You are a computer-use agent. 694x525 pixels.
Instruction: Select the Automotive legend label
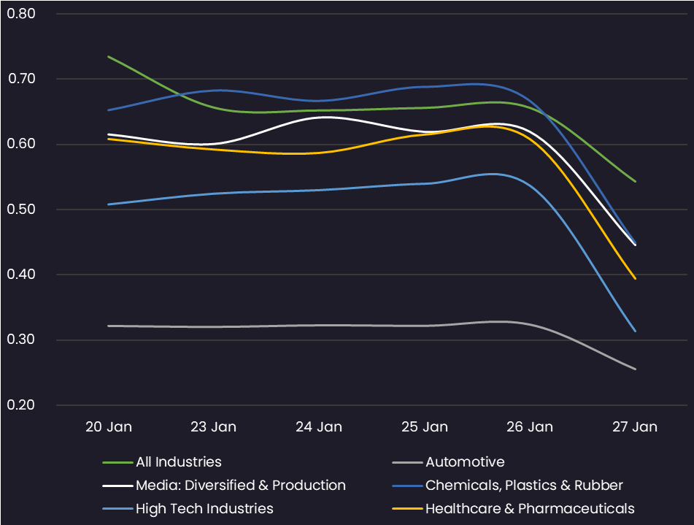tap(465, 462)
